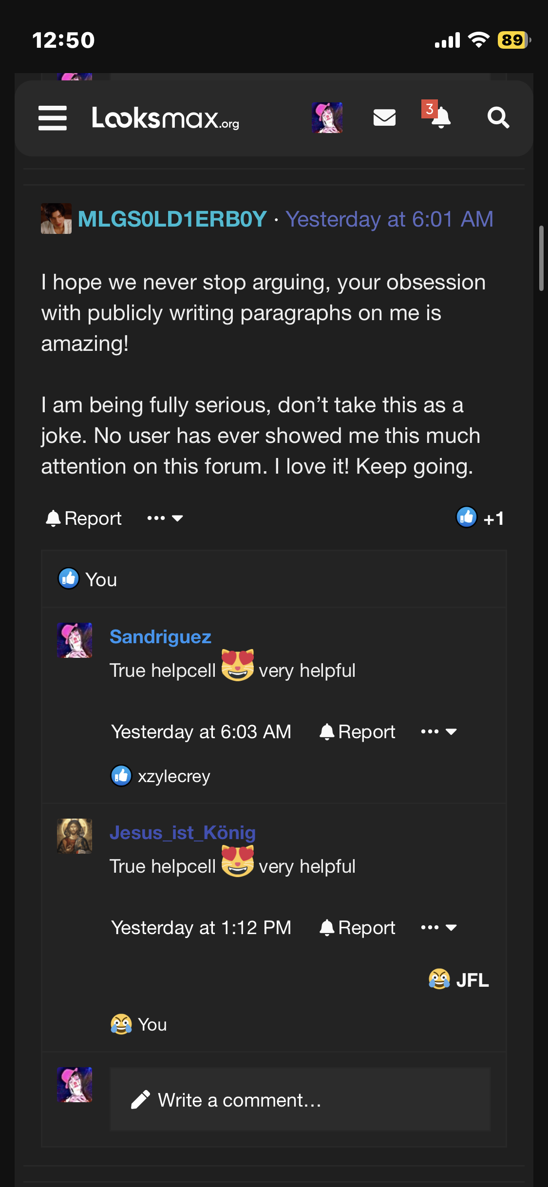Report MLGS0LD1ERB0Y's post
The image size is (548, 1187).
(84, 518)
